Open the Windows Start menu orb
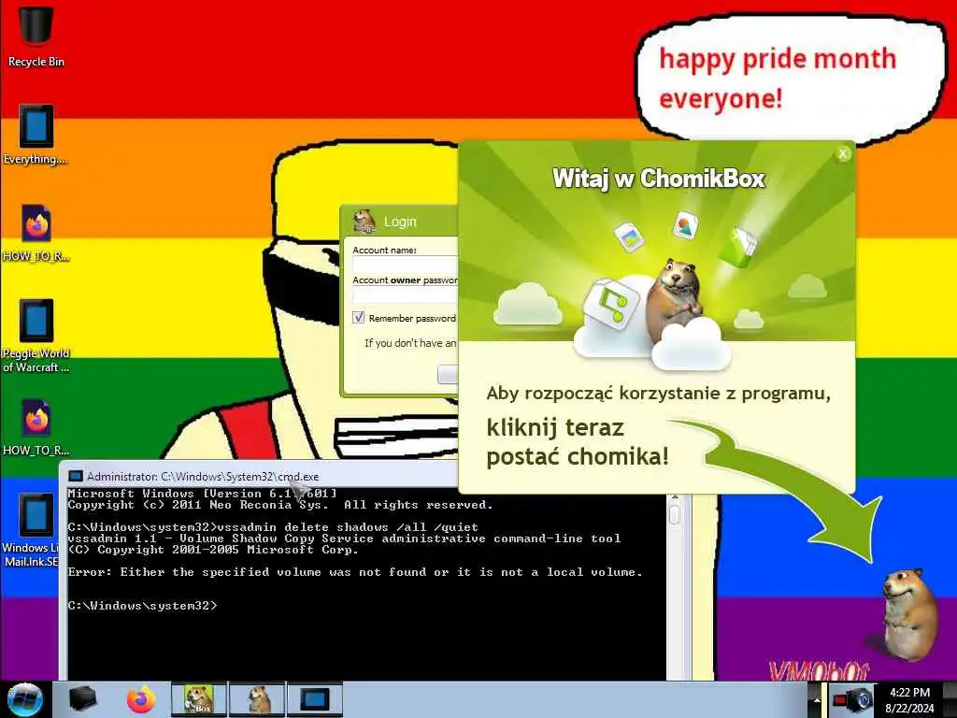 25,699
